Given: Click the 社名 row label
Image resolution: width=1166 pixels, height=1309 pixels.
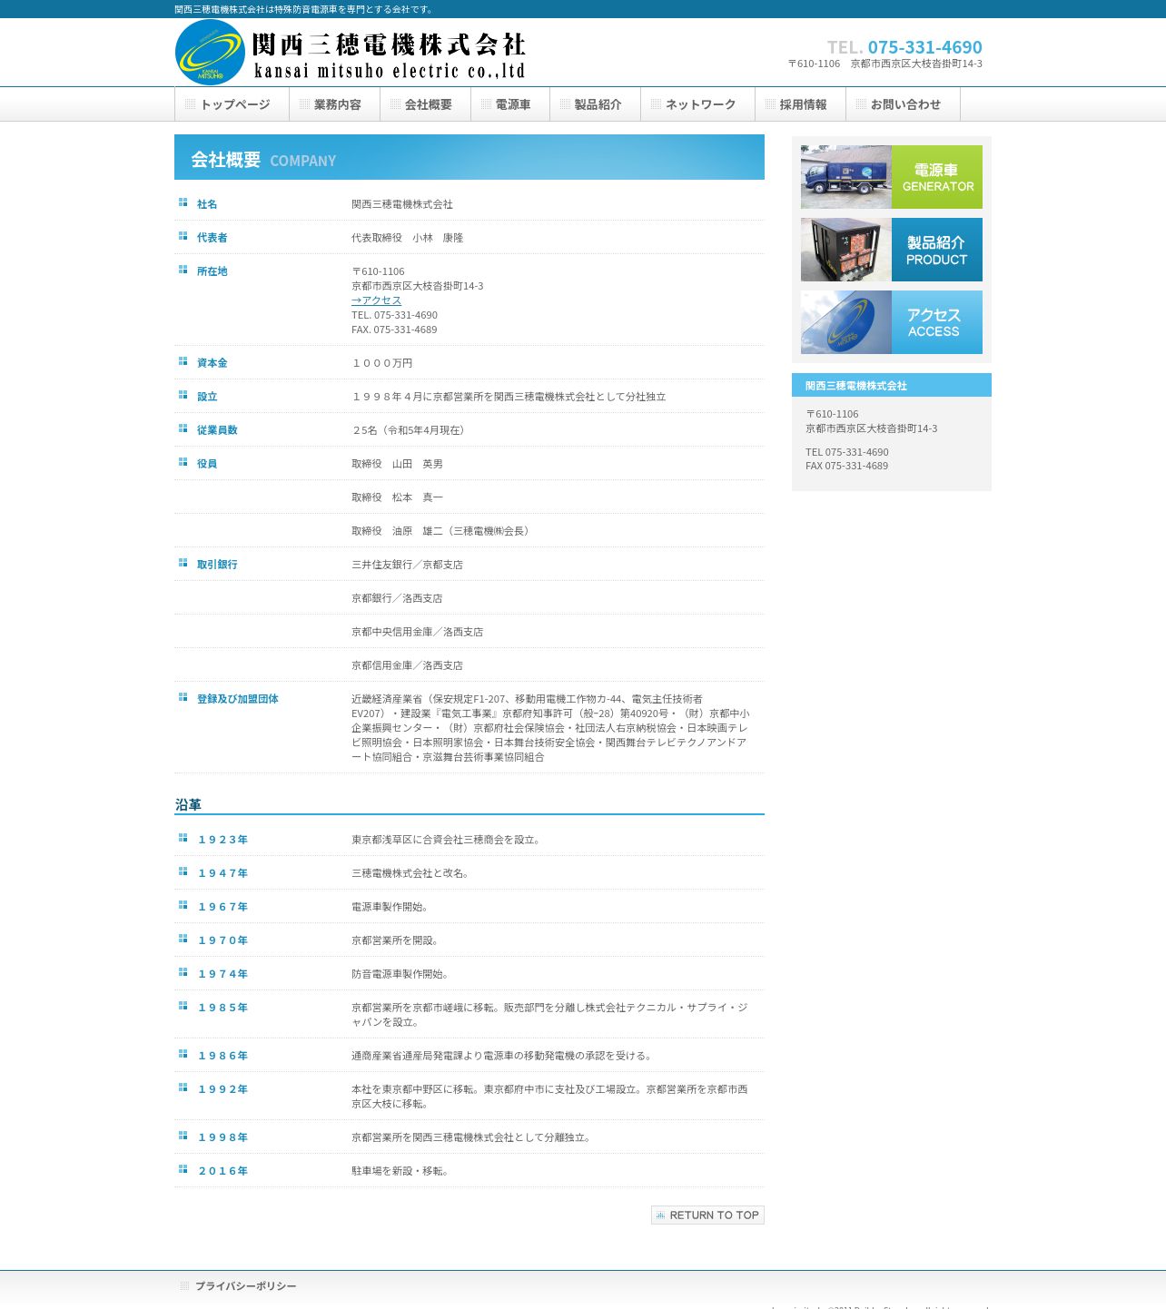Looking at the screenshot, I should tap(207, 204).
